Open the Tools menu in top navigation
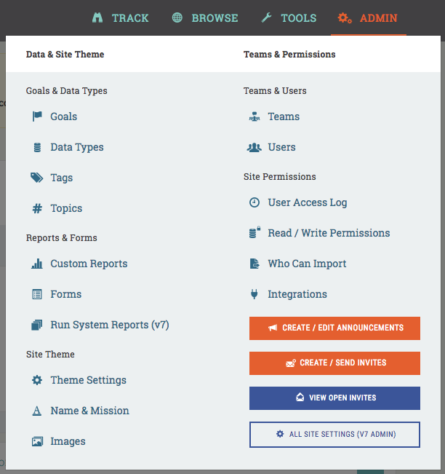Screen dimensions: 445x474 (288, 17)
